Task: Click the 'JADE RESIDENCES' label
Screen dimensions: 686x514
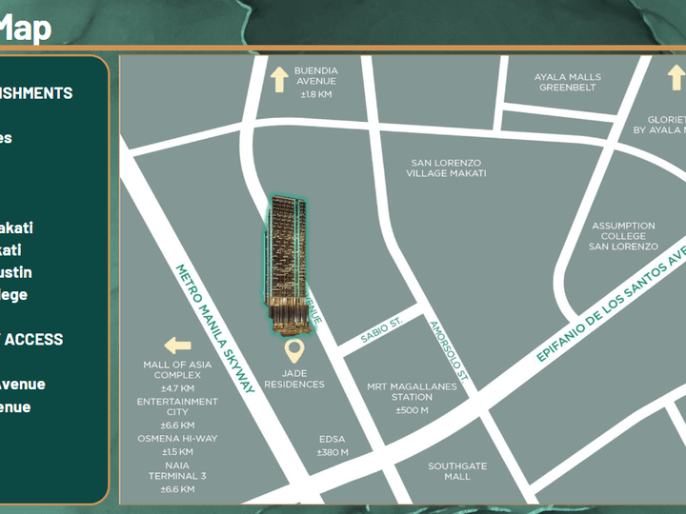Action: [x=294, y=379]
